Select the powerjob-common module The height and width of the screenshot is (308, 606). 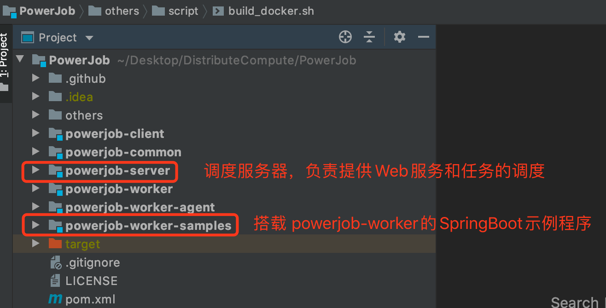(x=123, y=152)
